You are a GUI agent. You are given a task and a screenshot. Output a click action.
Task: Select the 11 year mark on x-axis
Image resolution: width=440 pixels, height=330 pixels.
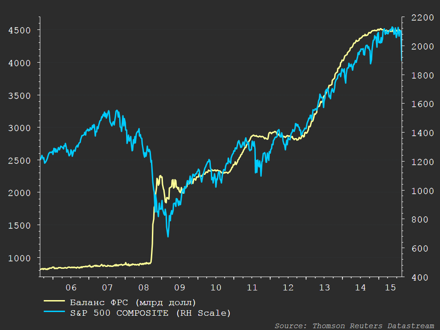coord(252,288)
